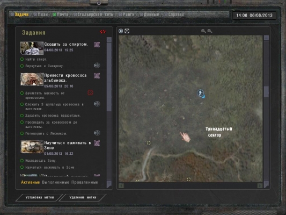Click map horizontal scrollbar left arrow
Image resolution: width=286 pixels, height=215 pixels.
click(121, 185)
